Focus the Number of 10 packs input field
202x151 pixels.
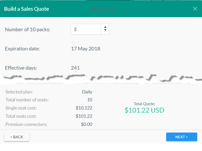pos(86,29)
